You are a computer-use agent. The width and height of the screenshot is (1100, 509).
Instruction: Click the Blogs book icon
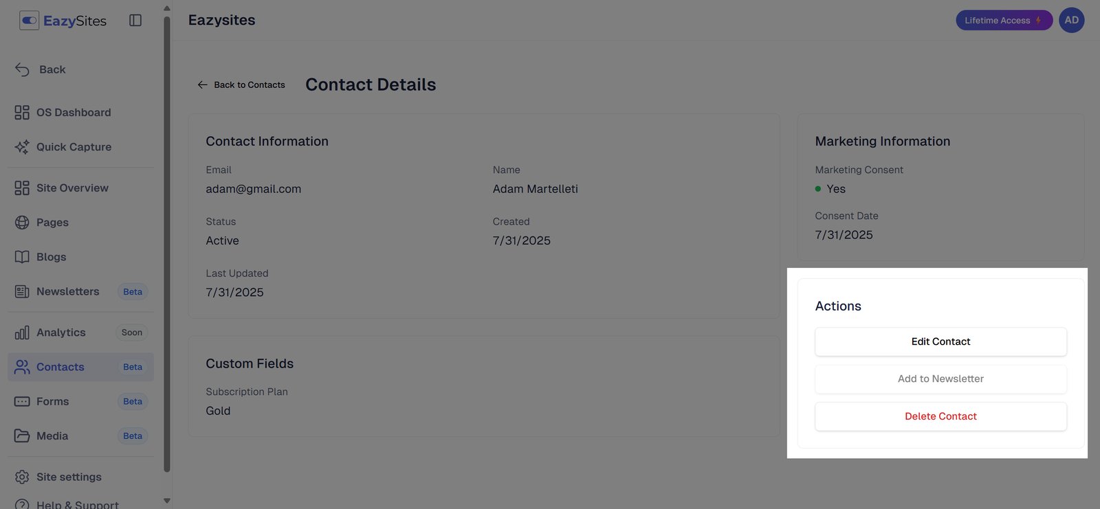22,257
